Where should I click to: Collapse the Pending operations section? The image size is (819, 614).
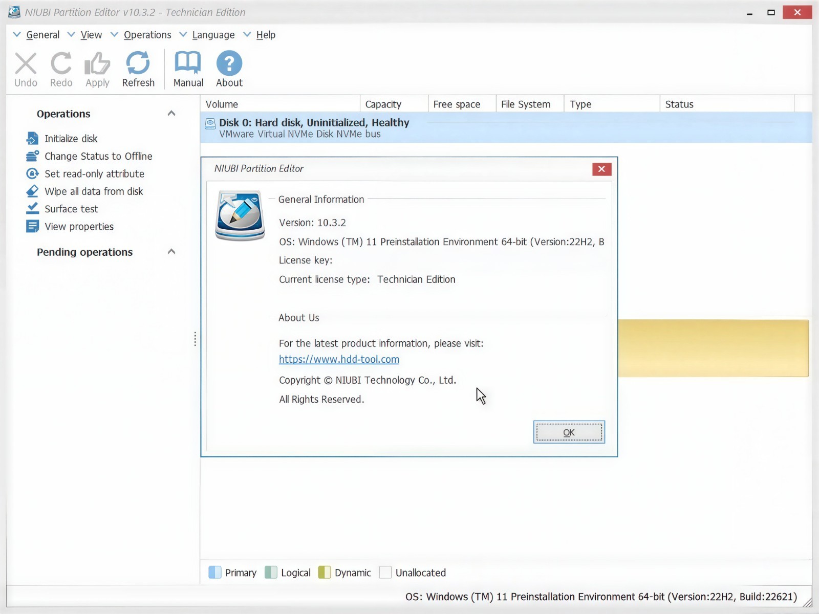click(171, 252)
